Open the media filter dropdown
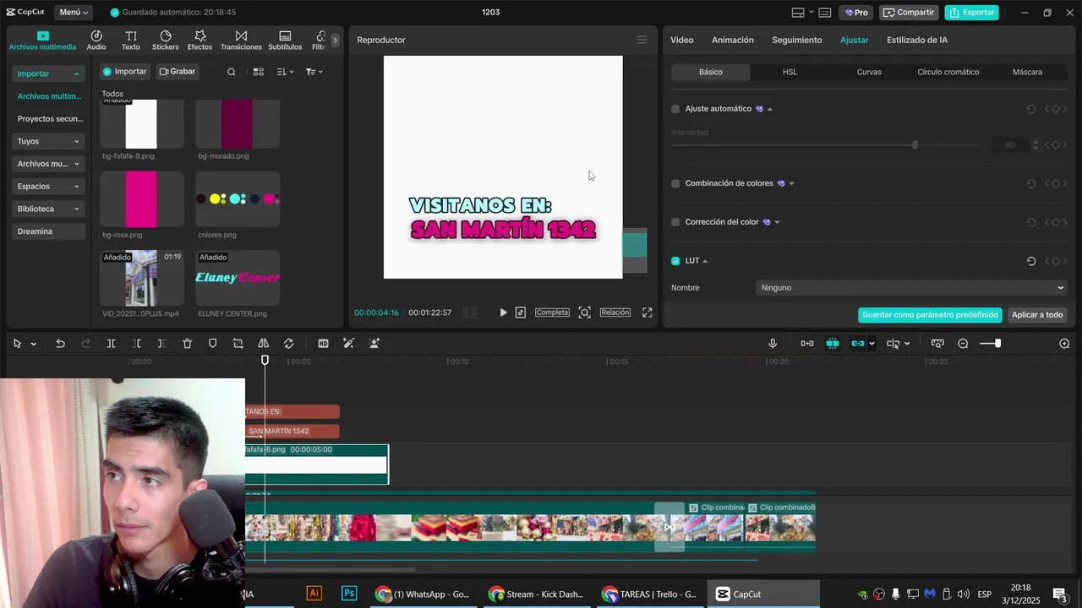 click(x=314, y=72)
